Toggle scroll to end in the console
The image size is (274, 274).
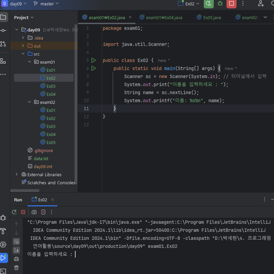coord(16,250)
